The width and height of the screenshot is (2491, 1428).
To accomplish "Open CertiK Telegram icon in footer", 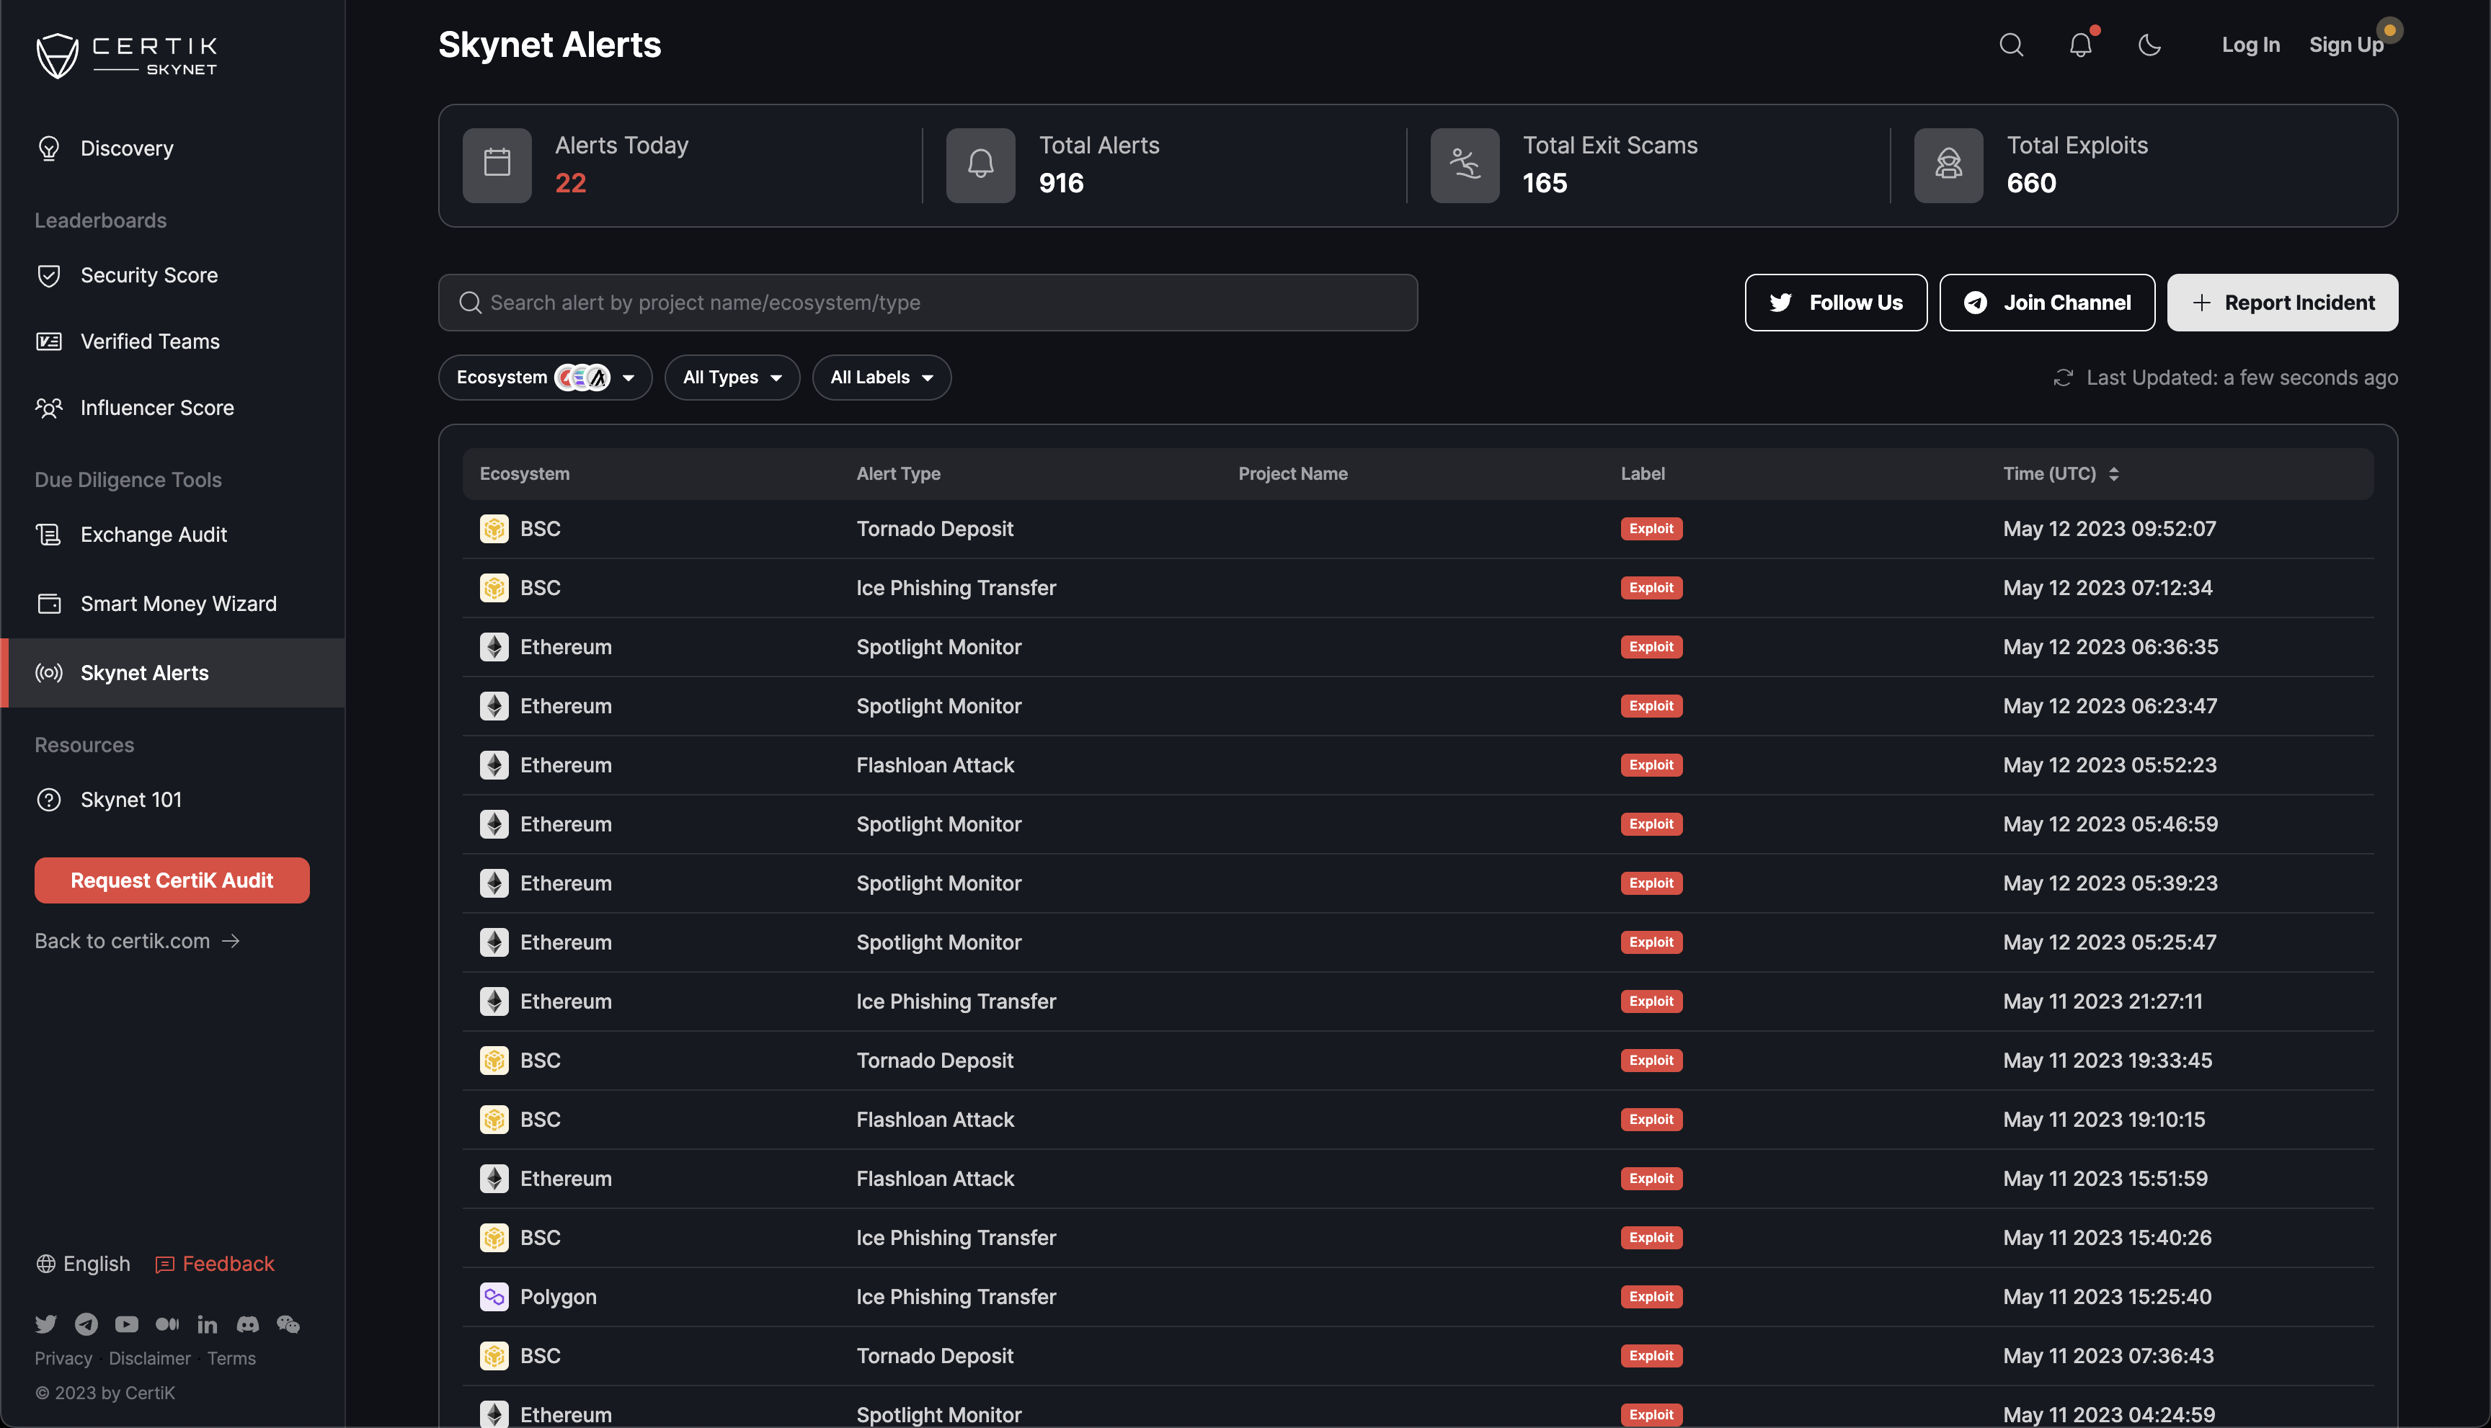I will pyautogui.click(x=86, y=1324).
